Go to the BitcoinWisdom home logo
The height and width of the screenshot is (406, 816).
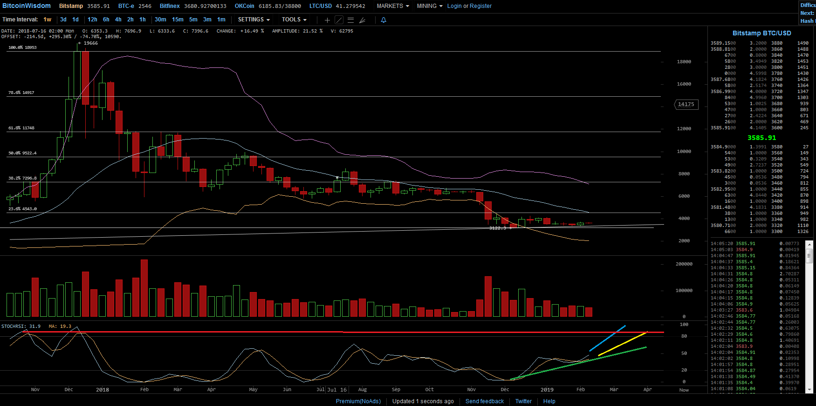(x=27, y=6)
